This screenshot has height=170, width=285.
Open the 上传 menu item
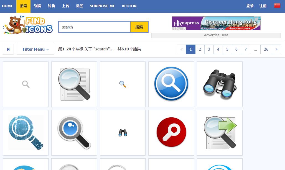[x=65, y=6]
